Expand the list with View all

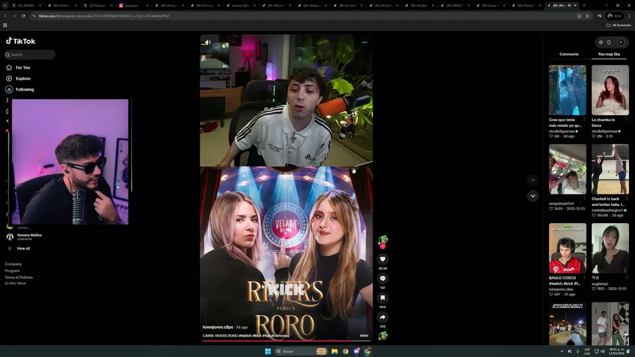[23, 248]
